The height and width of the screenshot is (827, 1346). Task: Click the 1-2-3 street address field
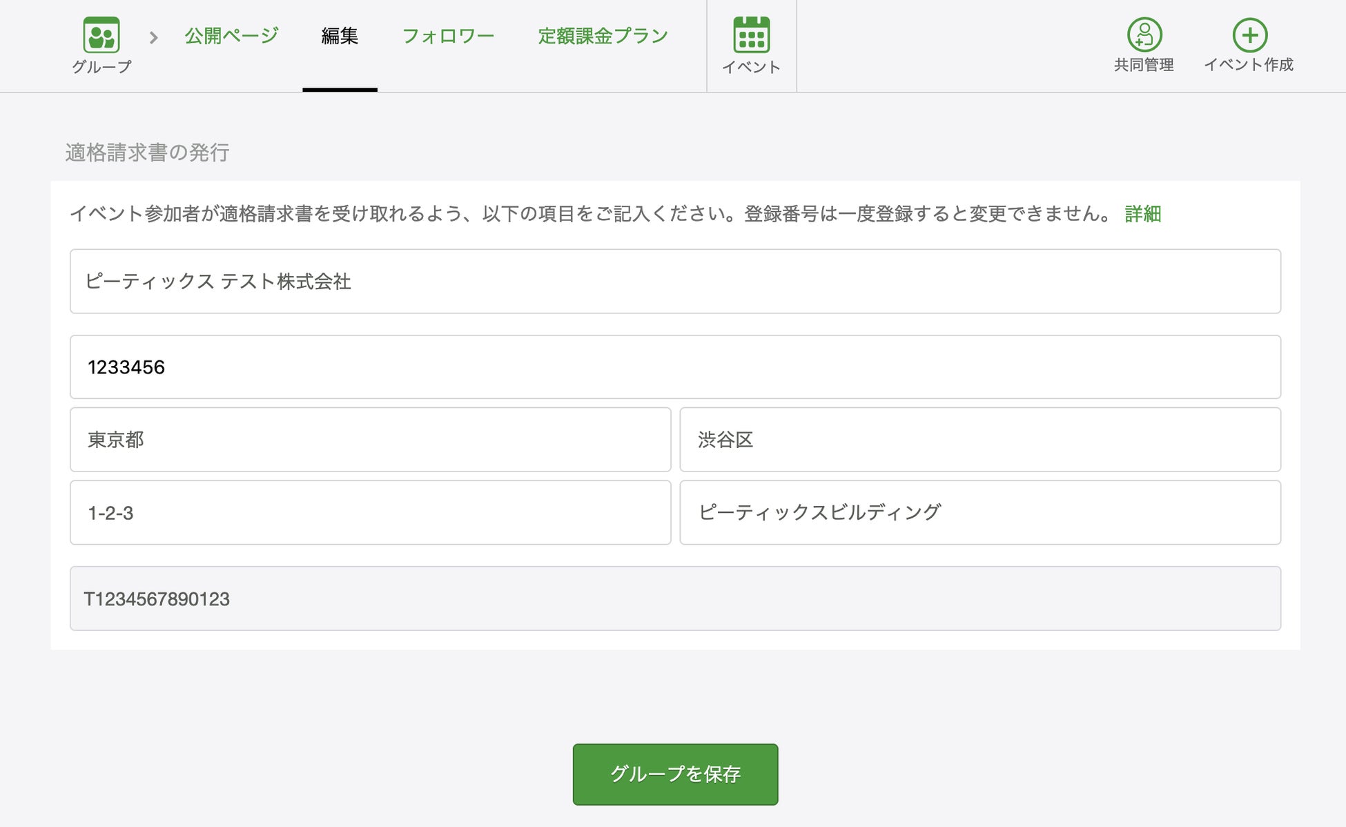[370, 513]
